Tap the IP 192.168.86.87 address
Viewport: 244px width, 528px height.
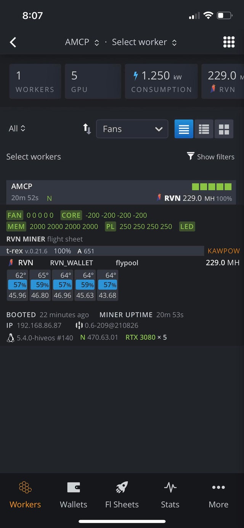tap(34, 326)
